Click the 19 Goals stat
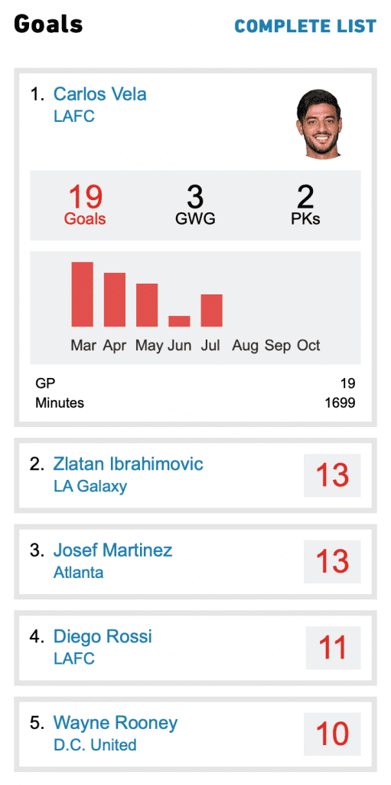This screenshot has width=391, height=785. [86, 205]
